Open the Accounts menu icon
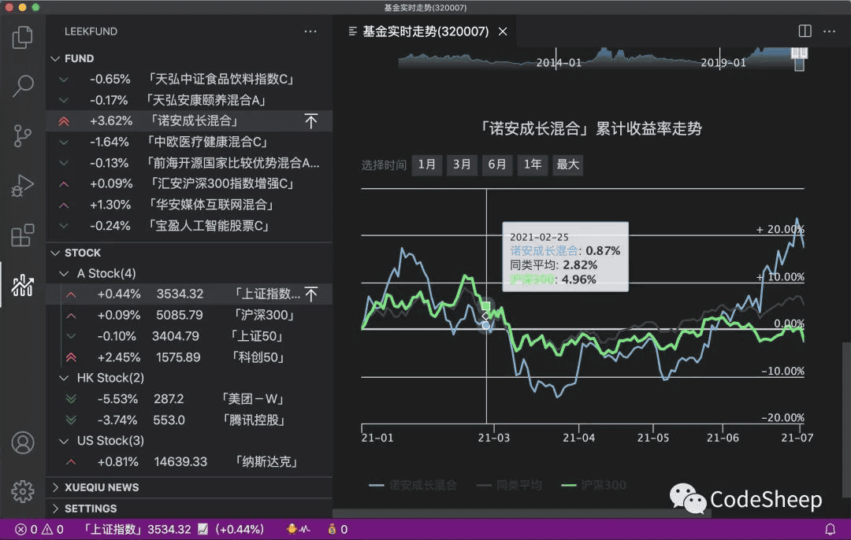The width and height of the screenshot is (851, 540). pyautogui.click(x=22, y=443)
